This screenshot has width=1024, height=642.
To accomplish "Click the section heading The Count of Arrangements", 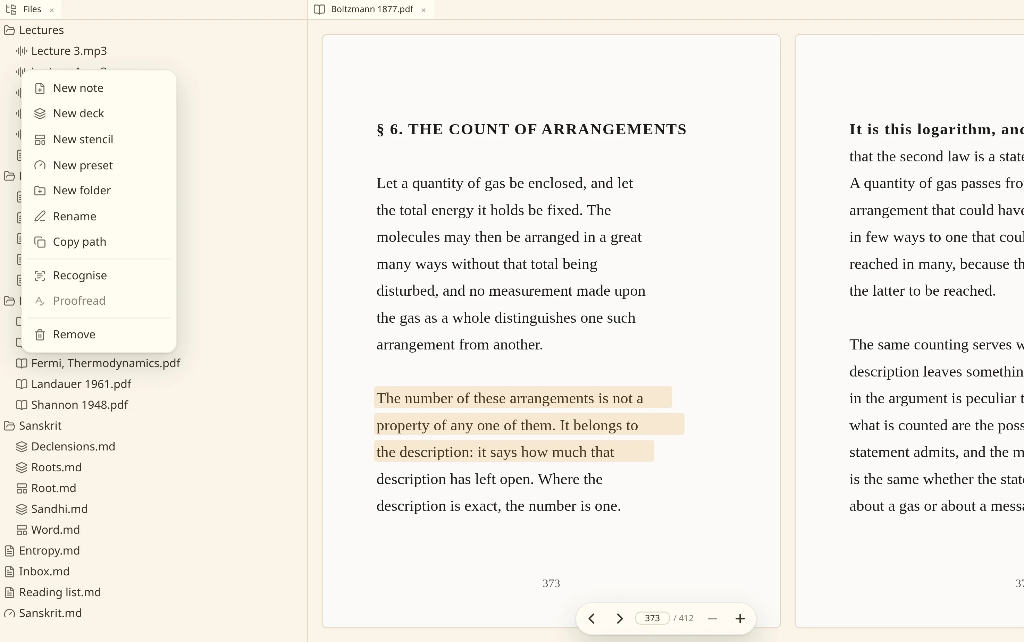I will [531, 129].
